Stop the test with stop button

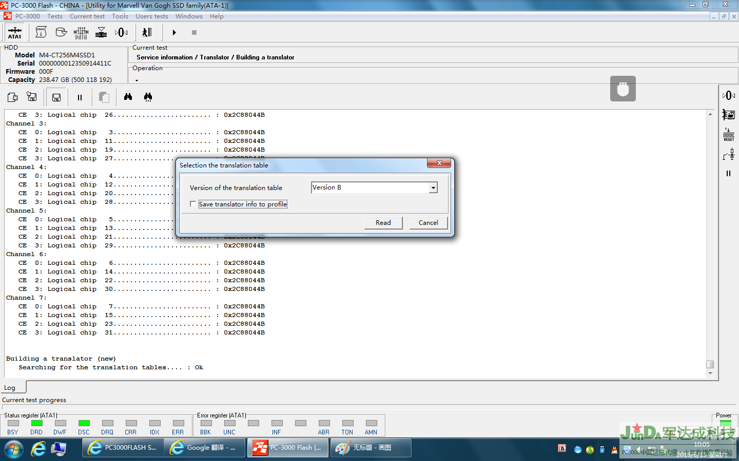click(194, 32)
